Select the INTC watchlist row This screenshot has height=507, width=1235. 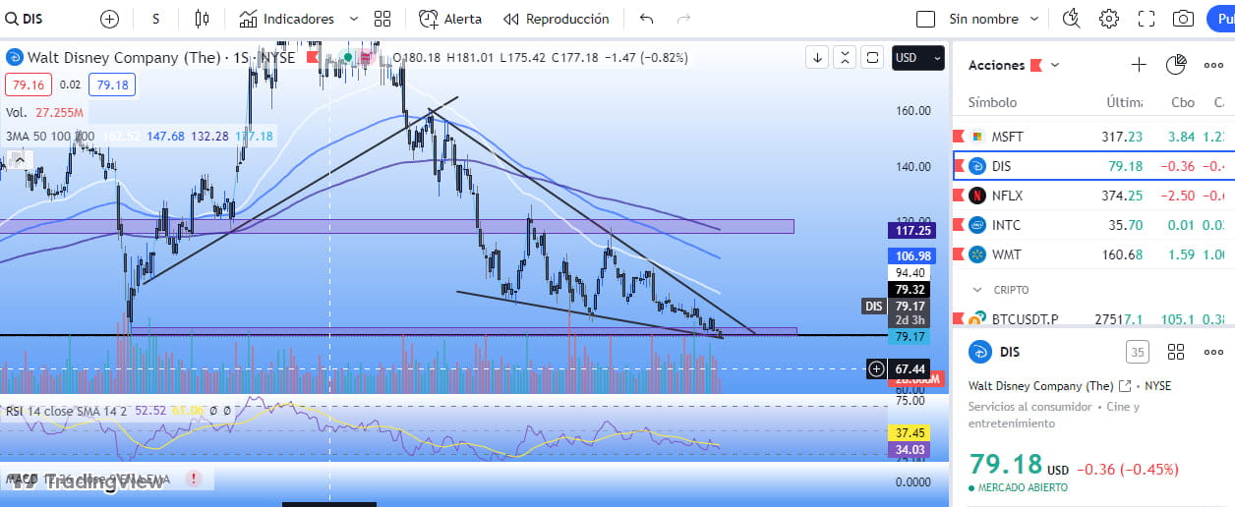coord(1093,225)
